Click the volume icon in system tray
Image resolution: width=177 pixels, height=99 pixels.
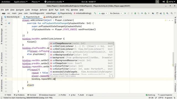163,2
